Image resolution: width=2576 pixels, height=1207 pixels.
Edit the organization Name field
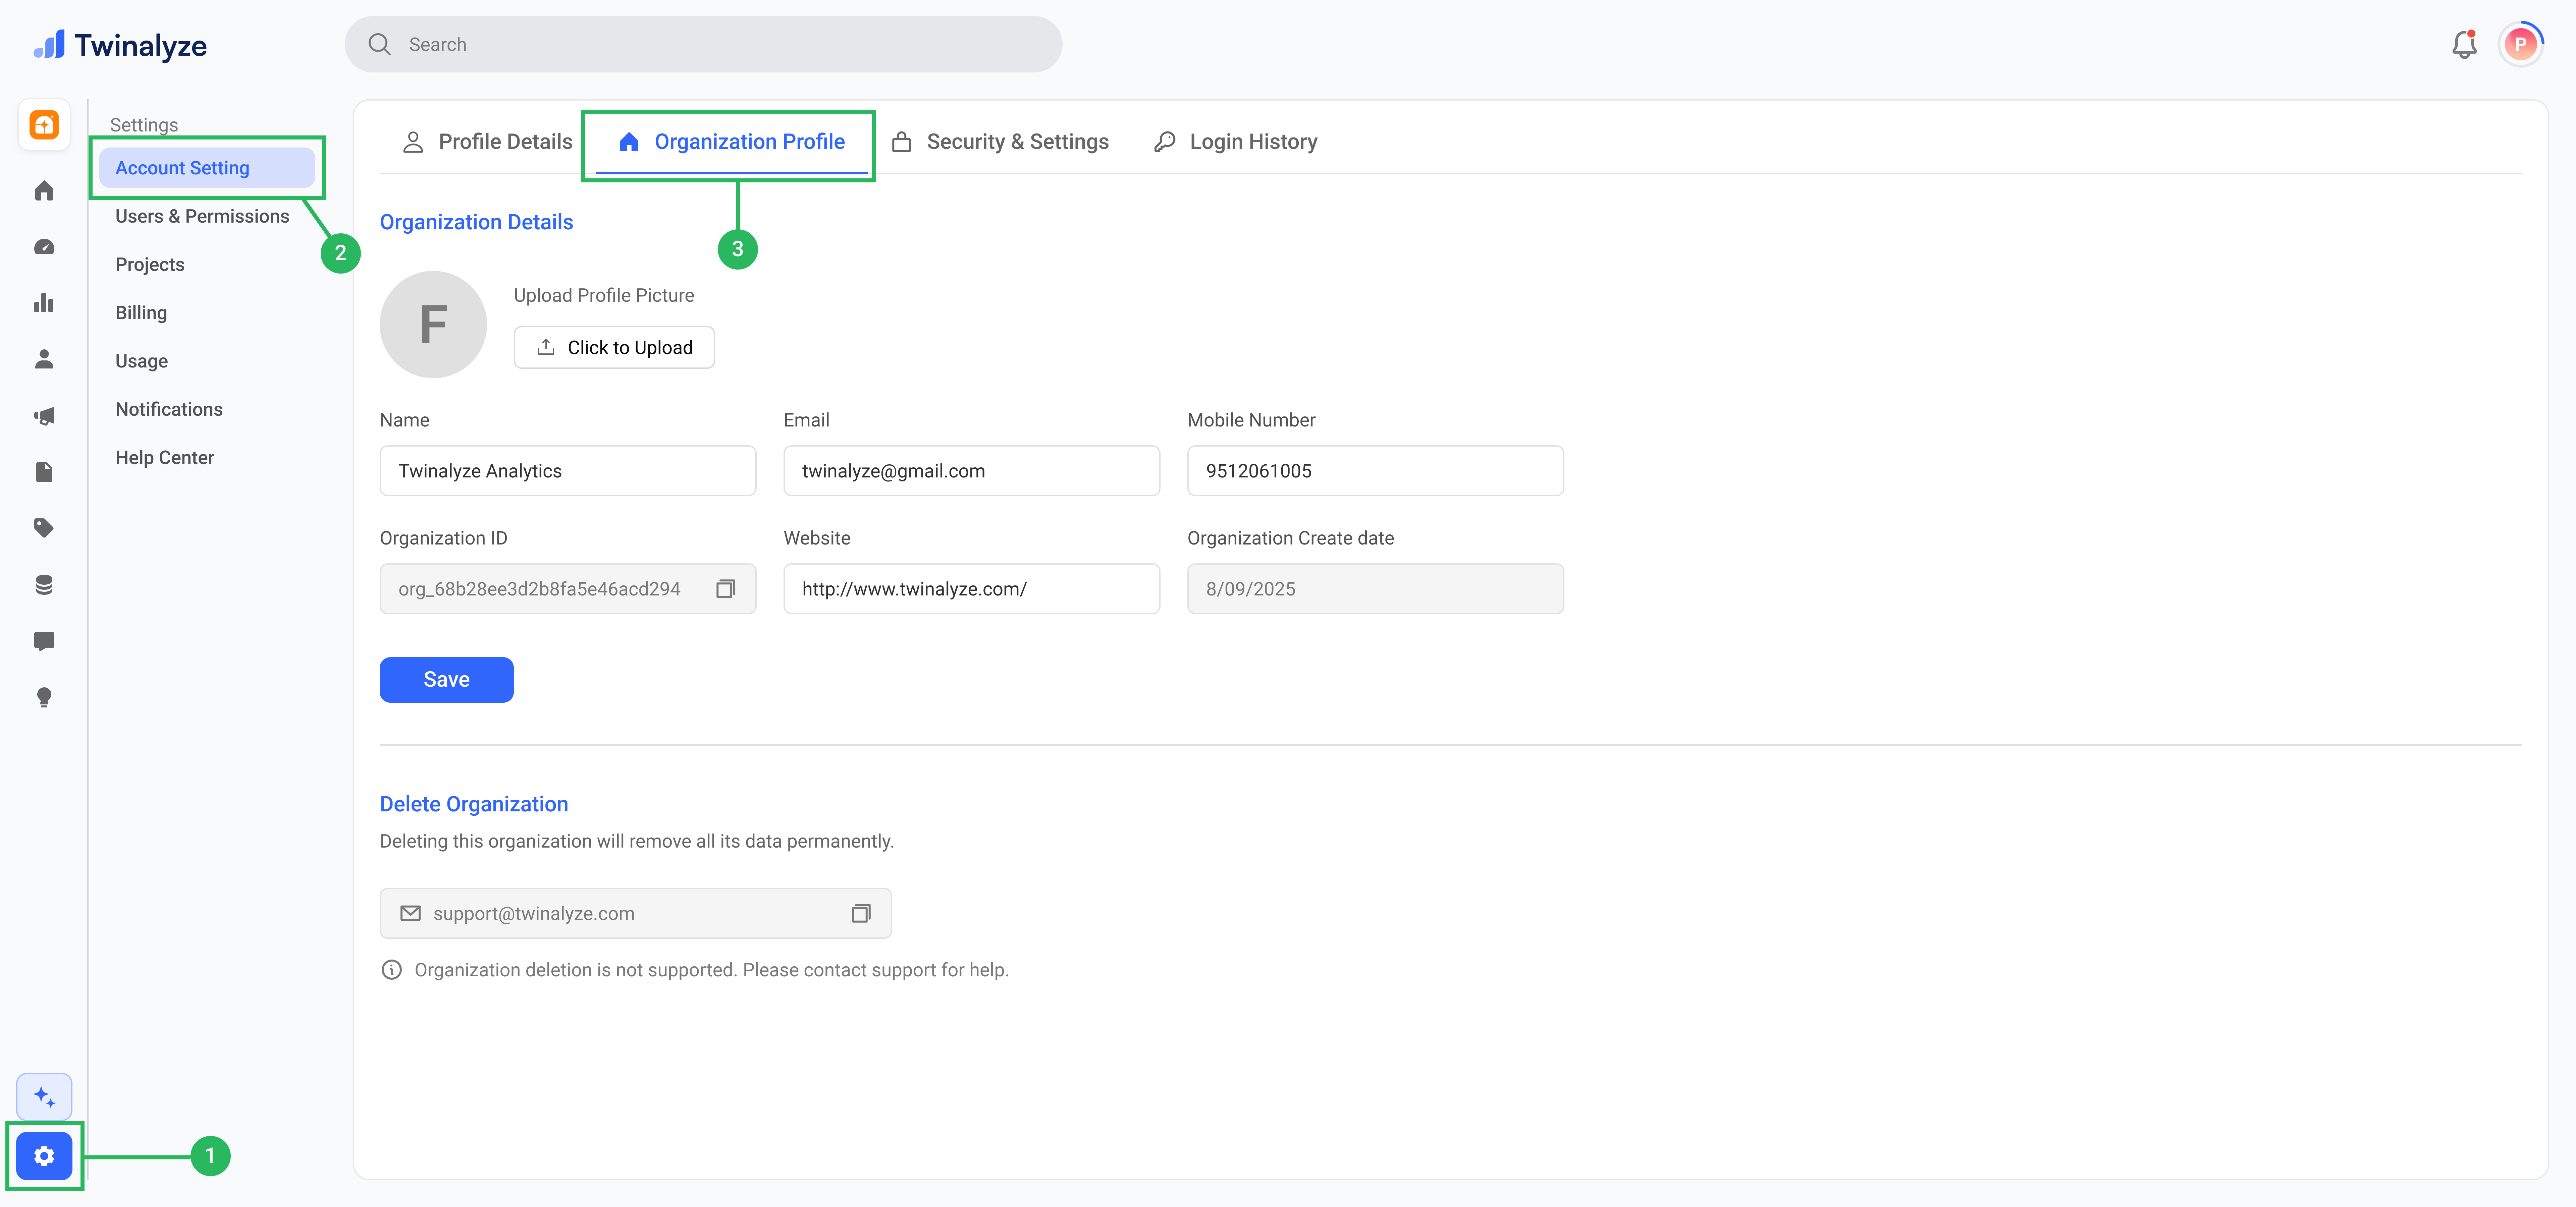click(x=568, y=471)
